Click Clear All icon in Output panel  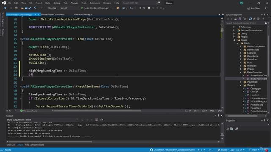[97, 119]
